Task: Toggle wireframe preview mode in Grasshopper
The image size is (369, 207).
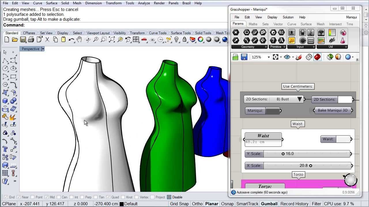Action: (309, 57)
